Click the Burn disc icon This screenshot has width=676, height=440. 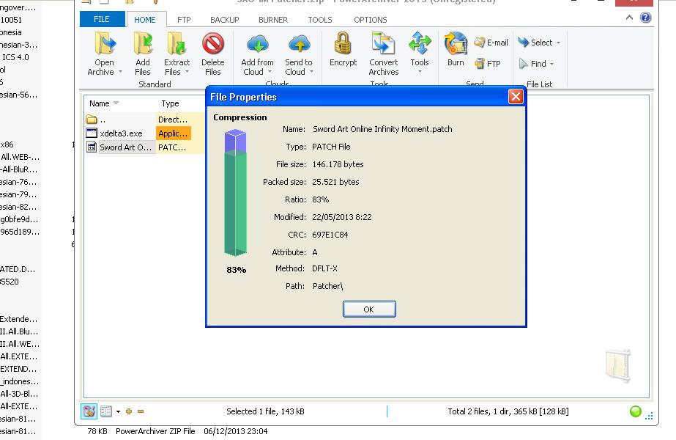456,43
